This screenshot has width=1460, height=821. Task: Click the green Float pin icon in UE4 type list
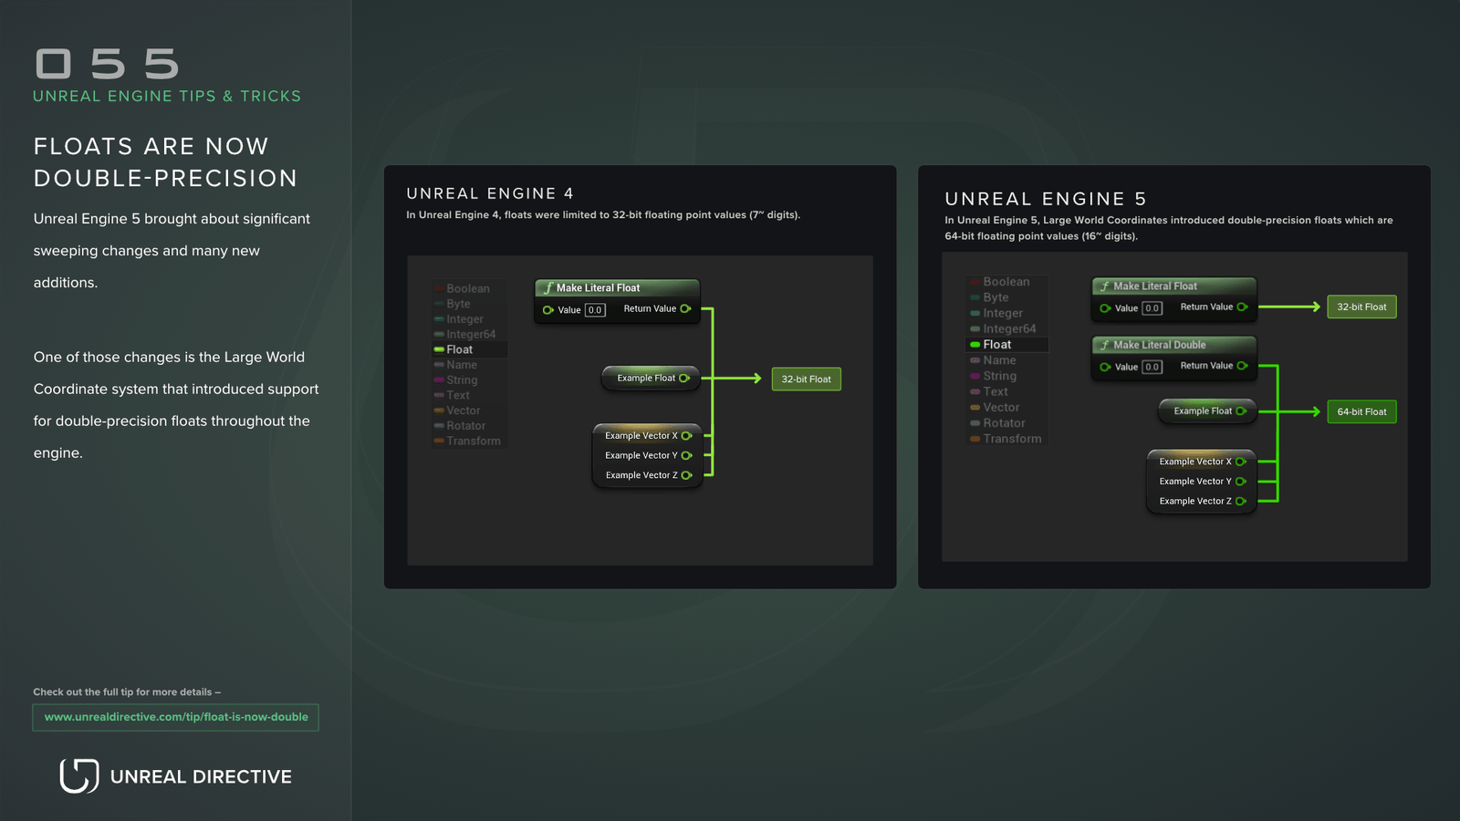[x=440, y=349]
